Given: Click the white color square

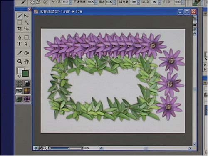Looking at the screenshot, I should point(20,70).
